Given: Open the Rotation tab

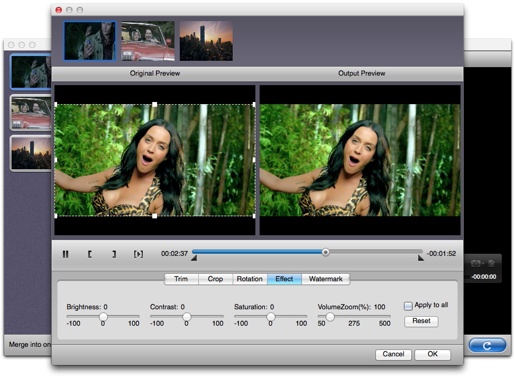Looking at the screenshot, I should tap(250, 279).
